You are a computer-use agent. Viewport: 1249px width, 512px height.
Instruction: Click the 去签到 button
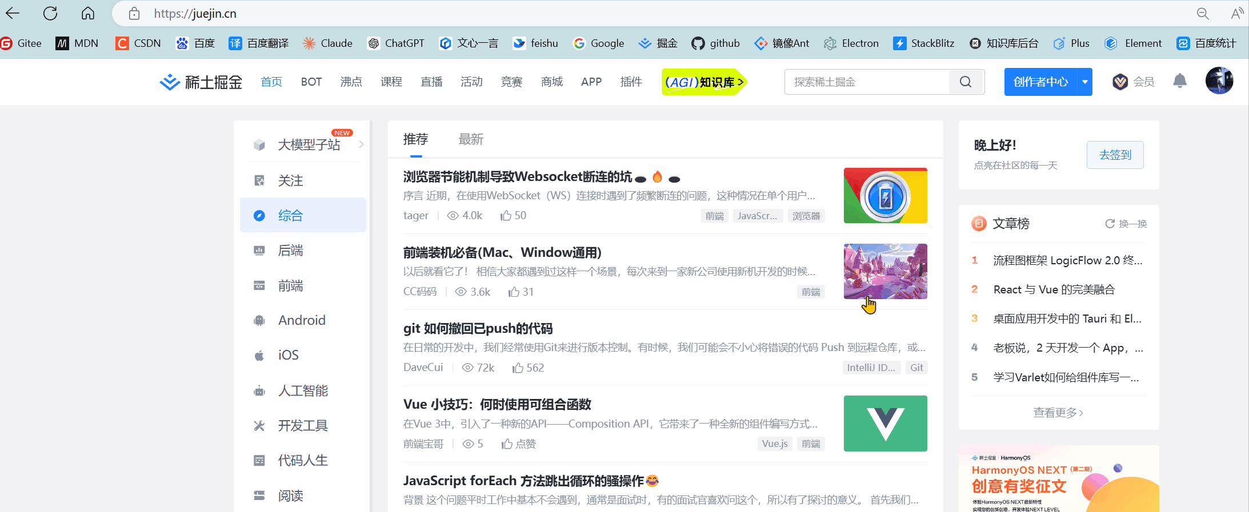[1115, 155]
